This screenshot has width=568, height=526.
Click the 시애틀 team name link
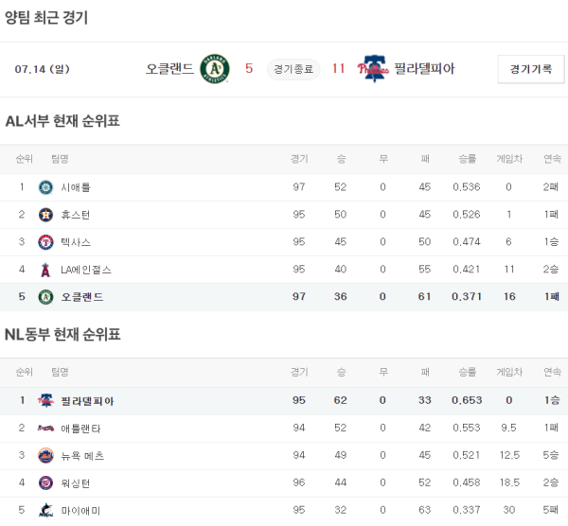(76, 187)
